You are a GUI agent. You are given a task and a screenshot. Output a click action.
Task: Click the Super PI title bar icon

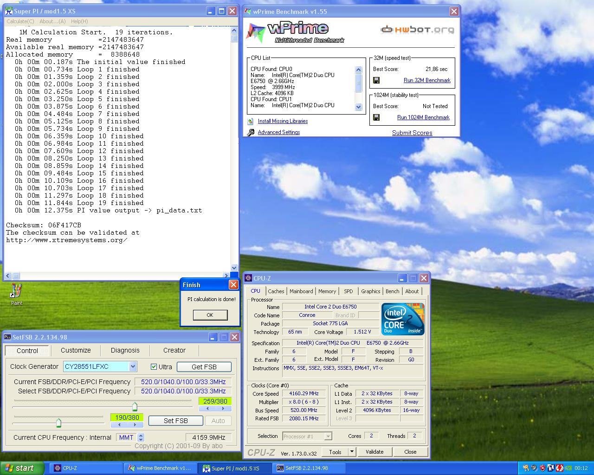8,11
